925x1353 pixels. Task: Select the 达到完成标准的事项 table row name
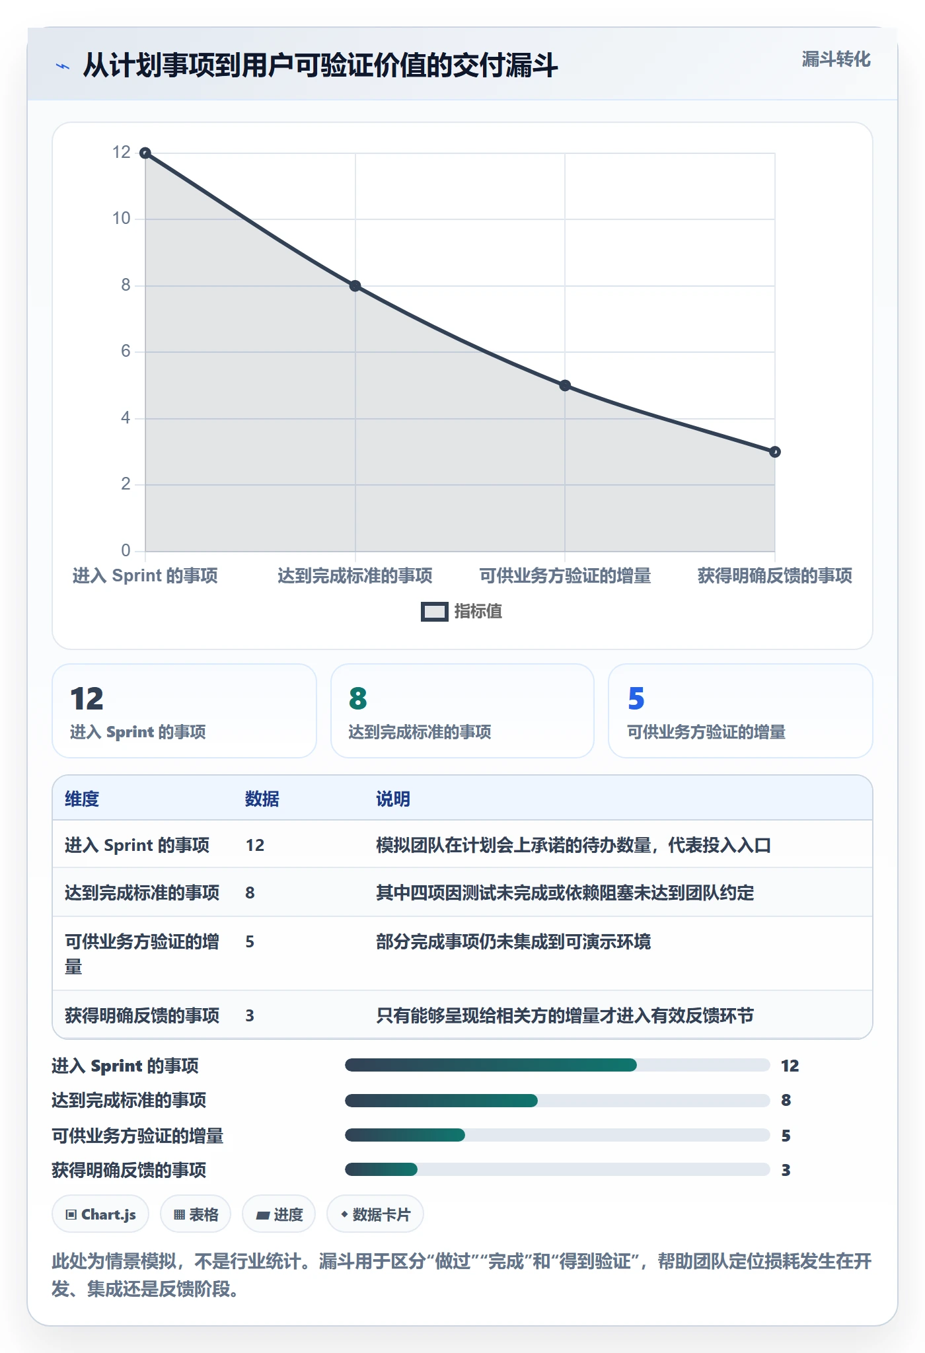[x=142, y=893]
